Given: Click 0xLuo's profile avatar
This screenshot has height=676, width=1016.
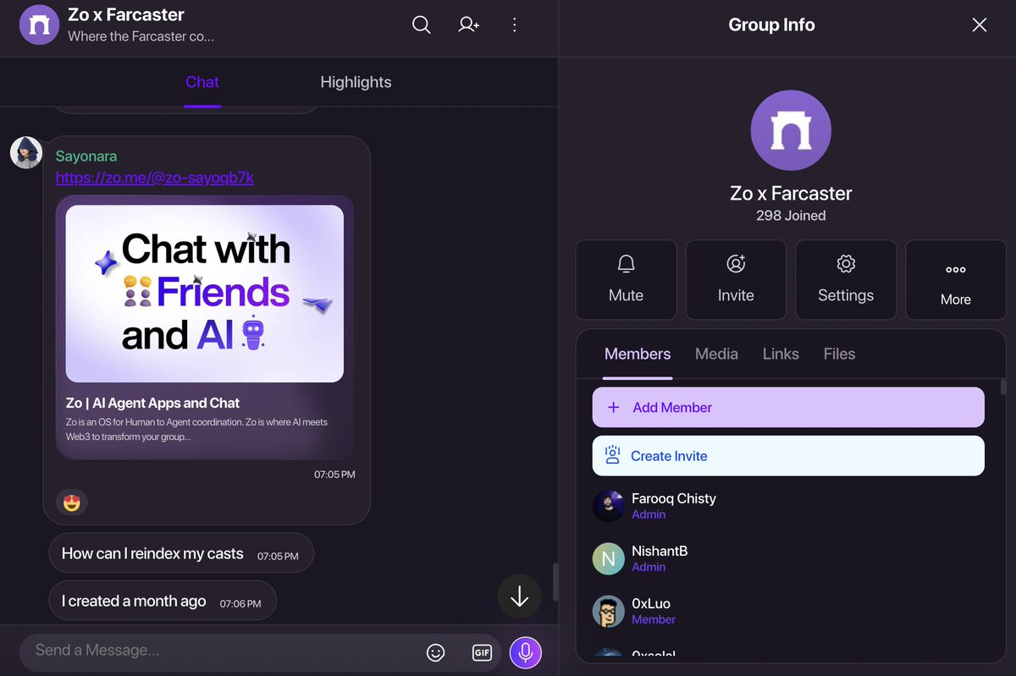Looking at the screenshot, I should point(609,611).
